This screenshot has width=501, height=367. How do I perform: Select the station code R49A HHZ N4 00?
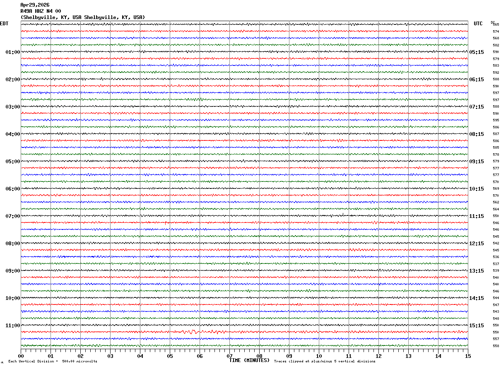[x=41, y=11]
